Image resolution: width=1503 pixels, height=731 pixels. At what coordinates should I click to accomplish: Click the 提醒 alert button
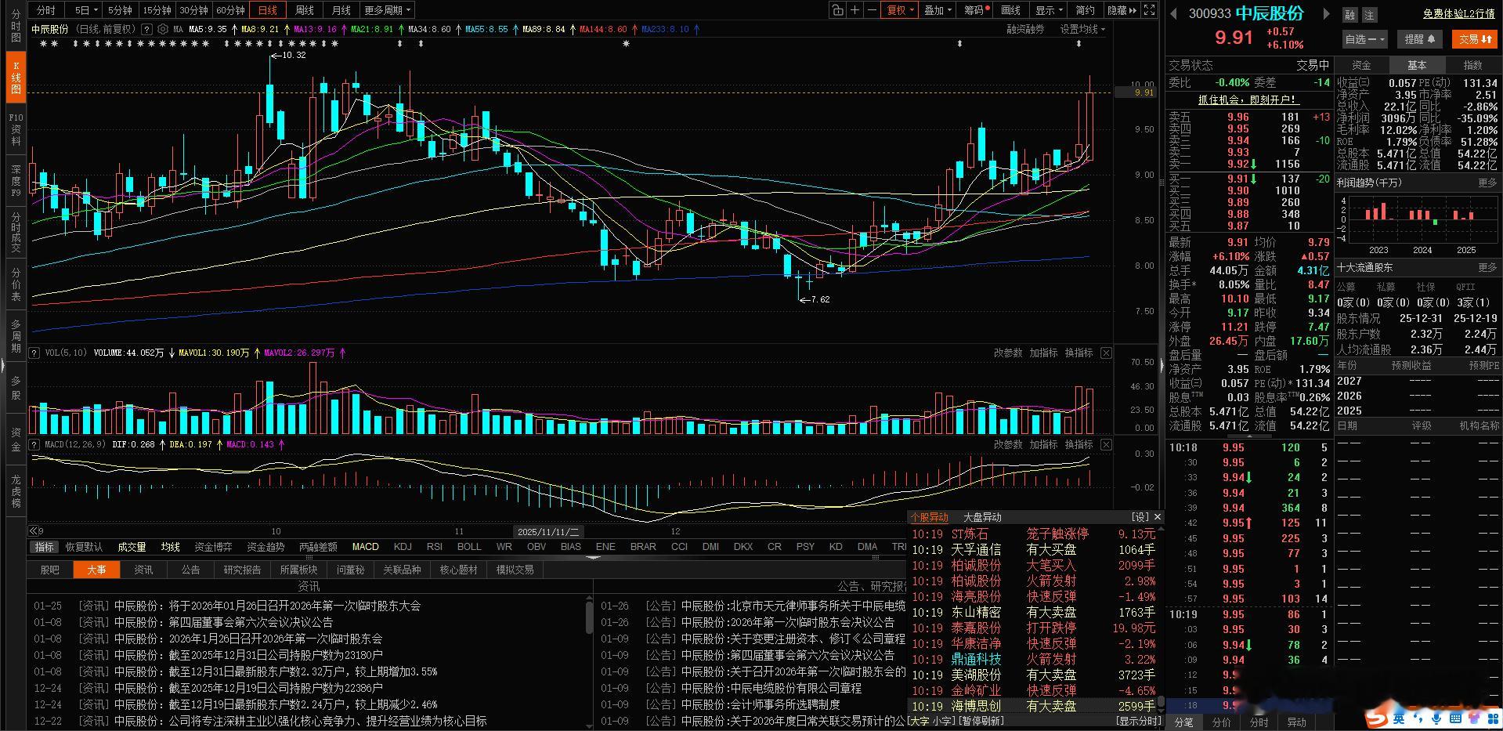pos(1419,39)
